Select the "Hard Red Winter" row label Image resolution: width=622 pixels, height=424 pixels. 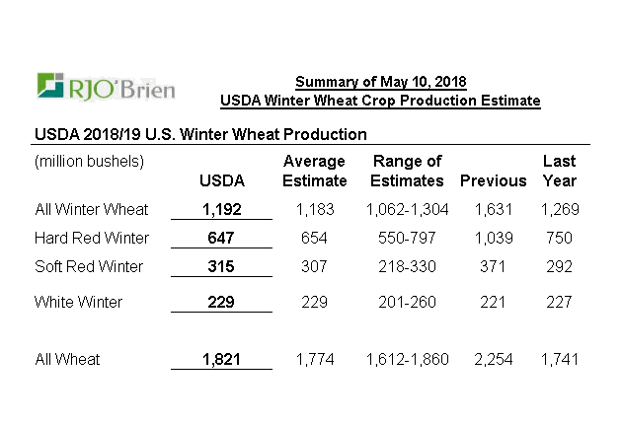pyautogui.click(x=91, y=238)
